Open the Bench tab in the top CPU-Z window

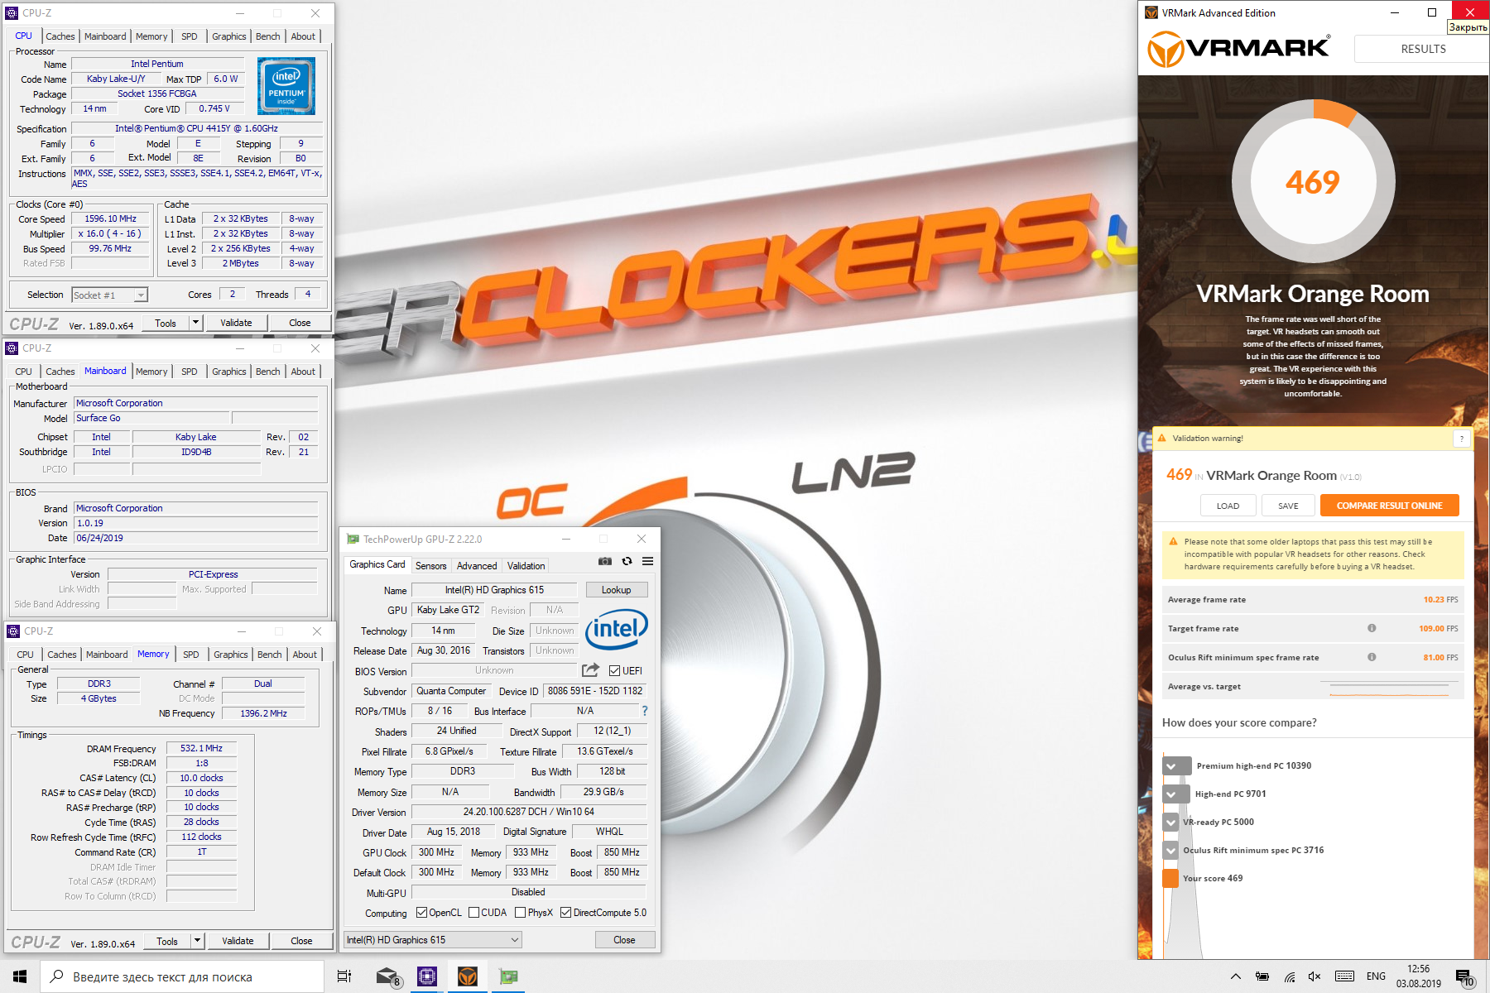267,36
